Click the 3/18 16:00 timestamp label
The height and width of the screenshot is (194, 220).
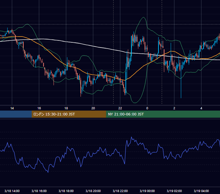pos(39,191)
